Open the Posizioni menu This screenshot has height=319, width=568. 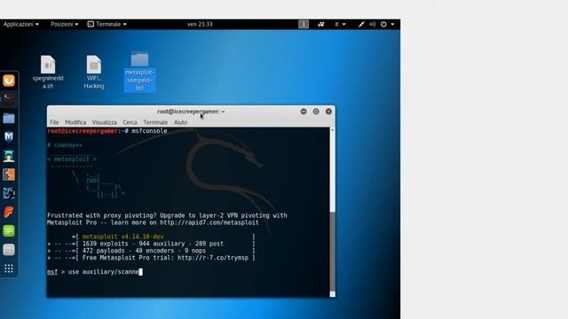pyautogui.click(x=64, y=24)
